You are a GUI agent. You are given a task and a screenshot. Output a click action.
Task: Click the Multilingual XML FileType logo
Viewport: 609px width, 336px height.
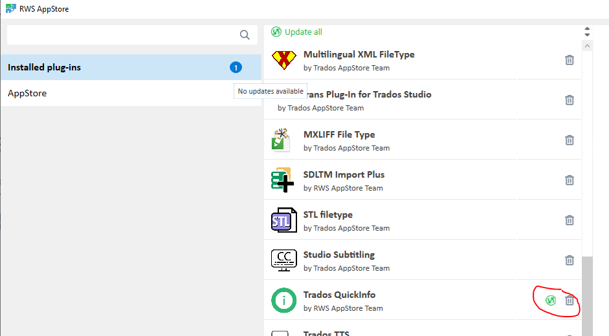pyautogui.click(x=284, y=60)
